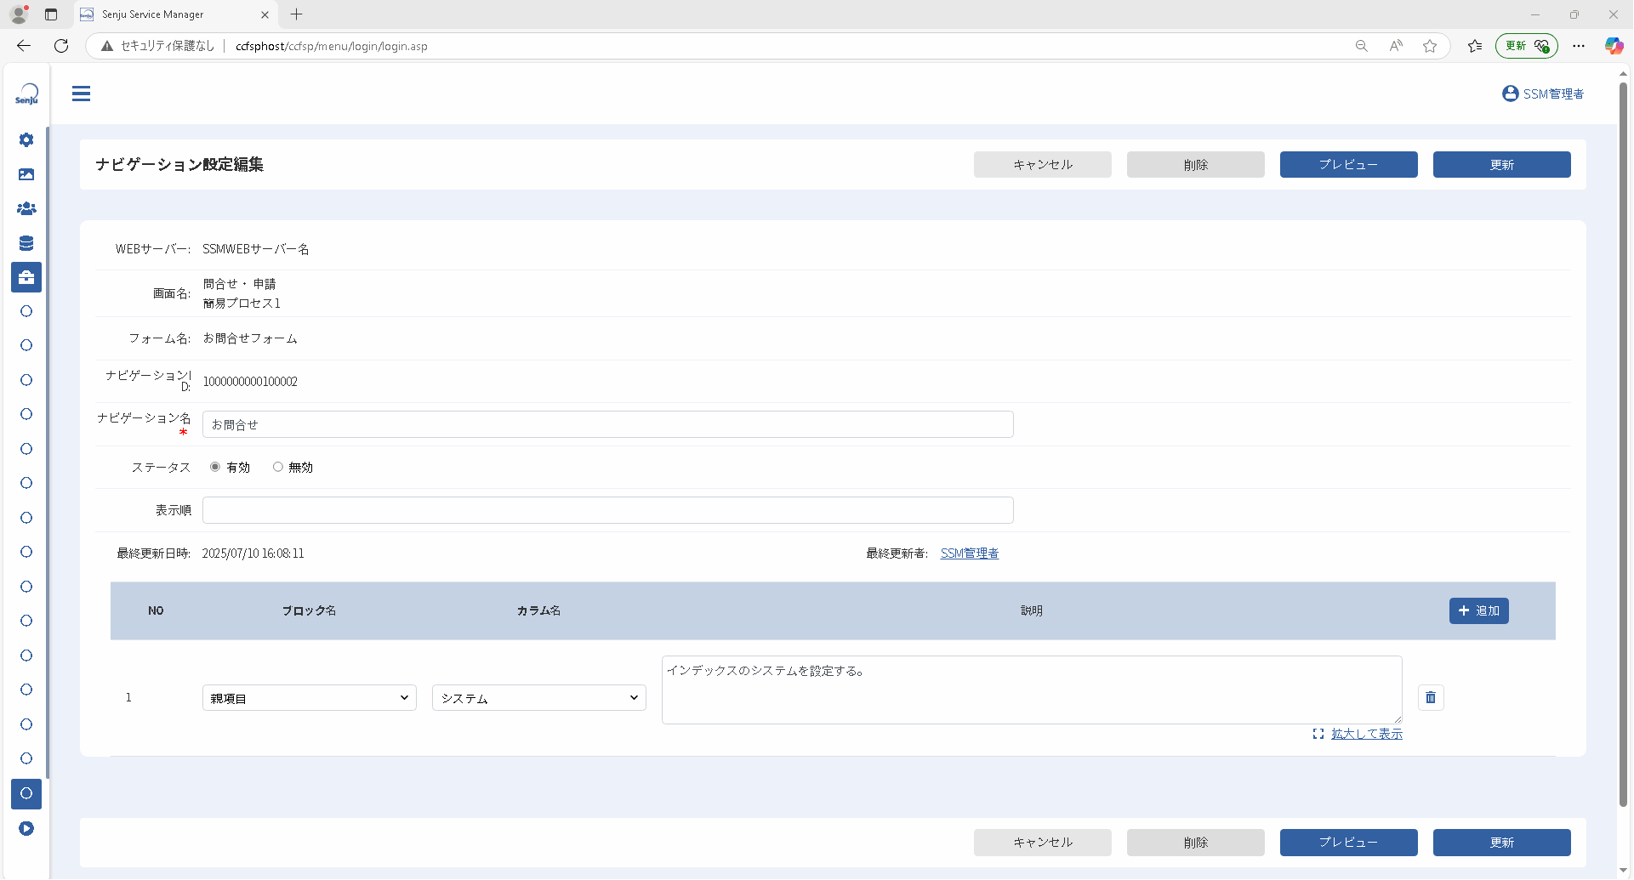The image size is (1634, 880).
Task: Open the システム column name dropdown
Action: 539,698
